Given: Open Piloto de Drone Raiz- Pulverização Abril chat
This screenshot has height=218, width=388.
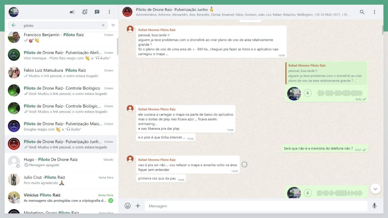Looking at the screenshot, I should pos(61,55).
